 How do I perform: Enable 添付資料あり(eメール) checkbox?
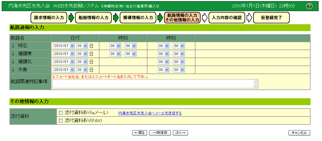pos(61,113)
